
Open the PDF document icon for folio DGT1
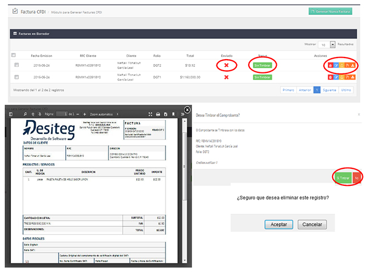click(x=347, y=77)
